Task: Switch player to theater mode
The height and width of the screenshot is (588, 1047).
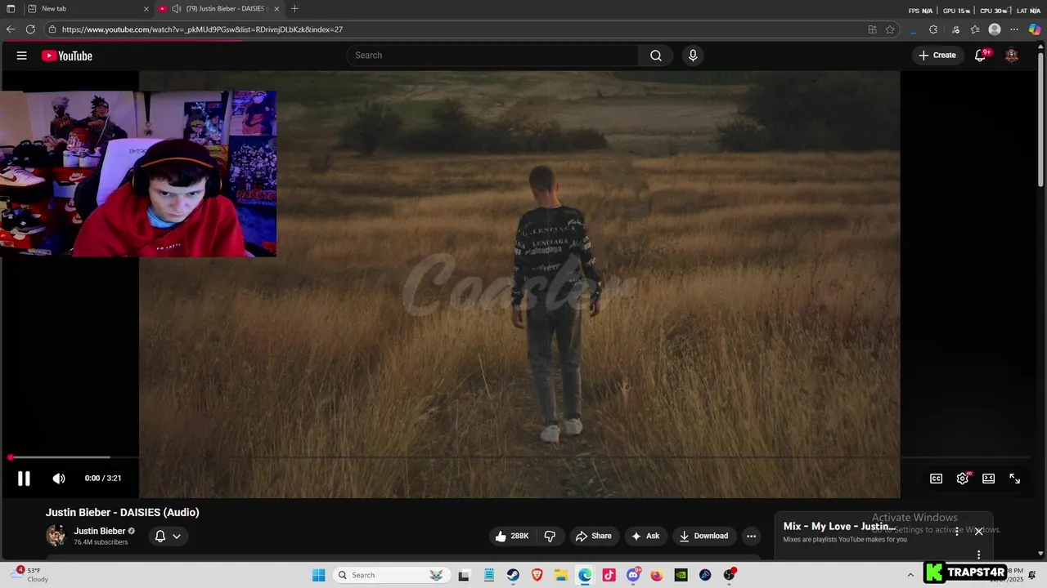Action: 989,479
